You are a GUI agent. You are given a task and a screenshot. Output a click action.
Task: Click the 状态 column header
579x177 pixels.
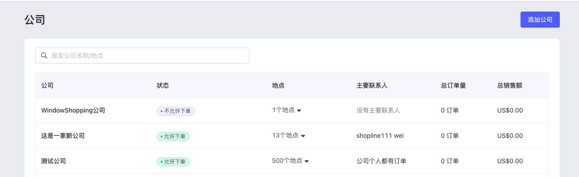coord(163,85)
